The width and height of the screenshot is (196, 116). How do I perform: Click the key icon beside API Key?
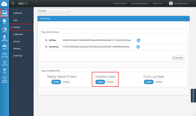point(46,40)
